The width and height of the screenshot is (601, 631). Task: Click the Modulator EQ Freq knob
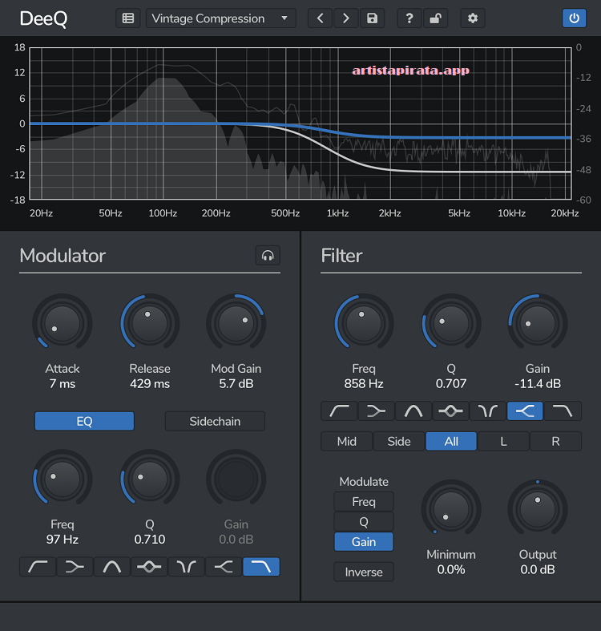63,479
